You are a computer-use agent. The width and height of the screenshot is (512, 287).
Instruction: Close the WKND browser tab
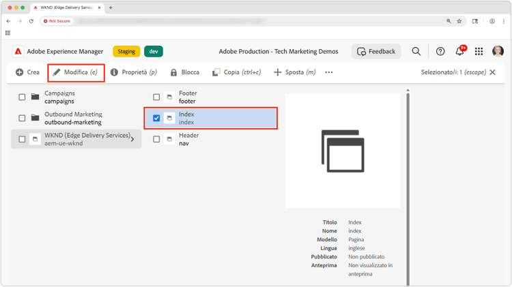pyautogui.click(x=99, y=7)
